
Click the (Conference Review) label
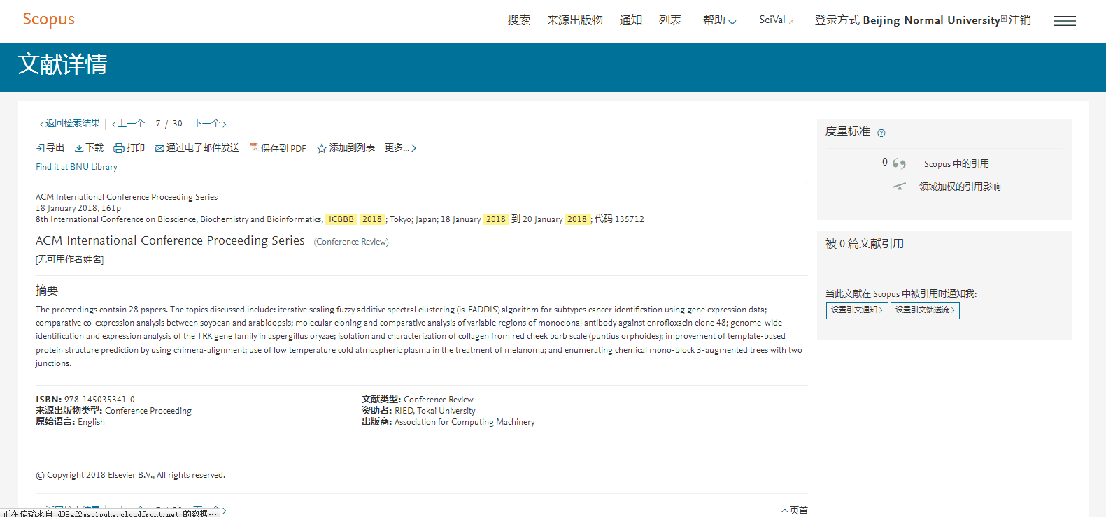tap(351, 242)
